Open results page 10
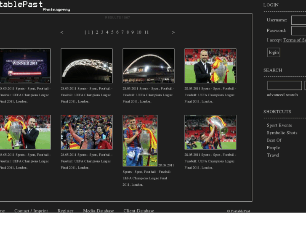Image resolution: width=306 pixels, height=229 pixels. coord(139,32)
